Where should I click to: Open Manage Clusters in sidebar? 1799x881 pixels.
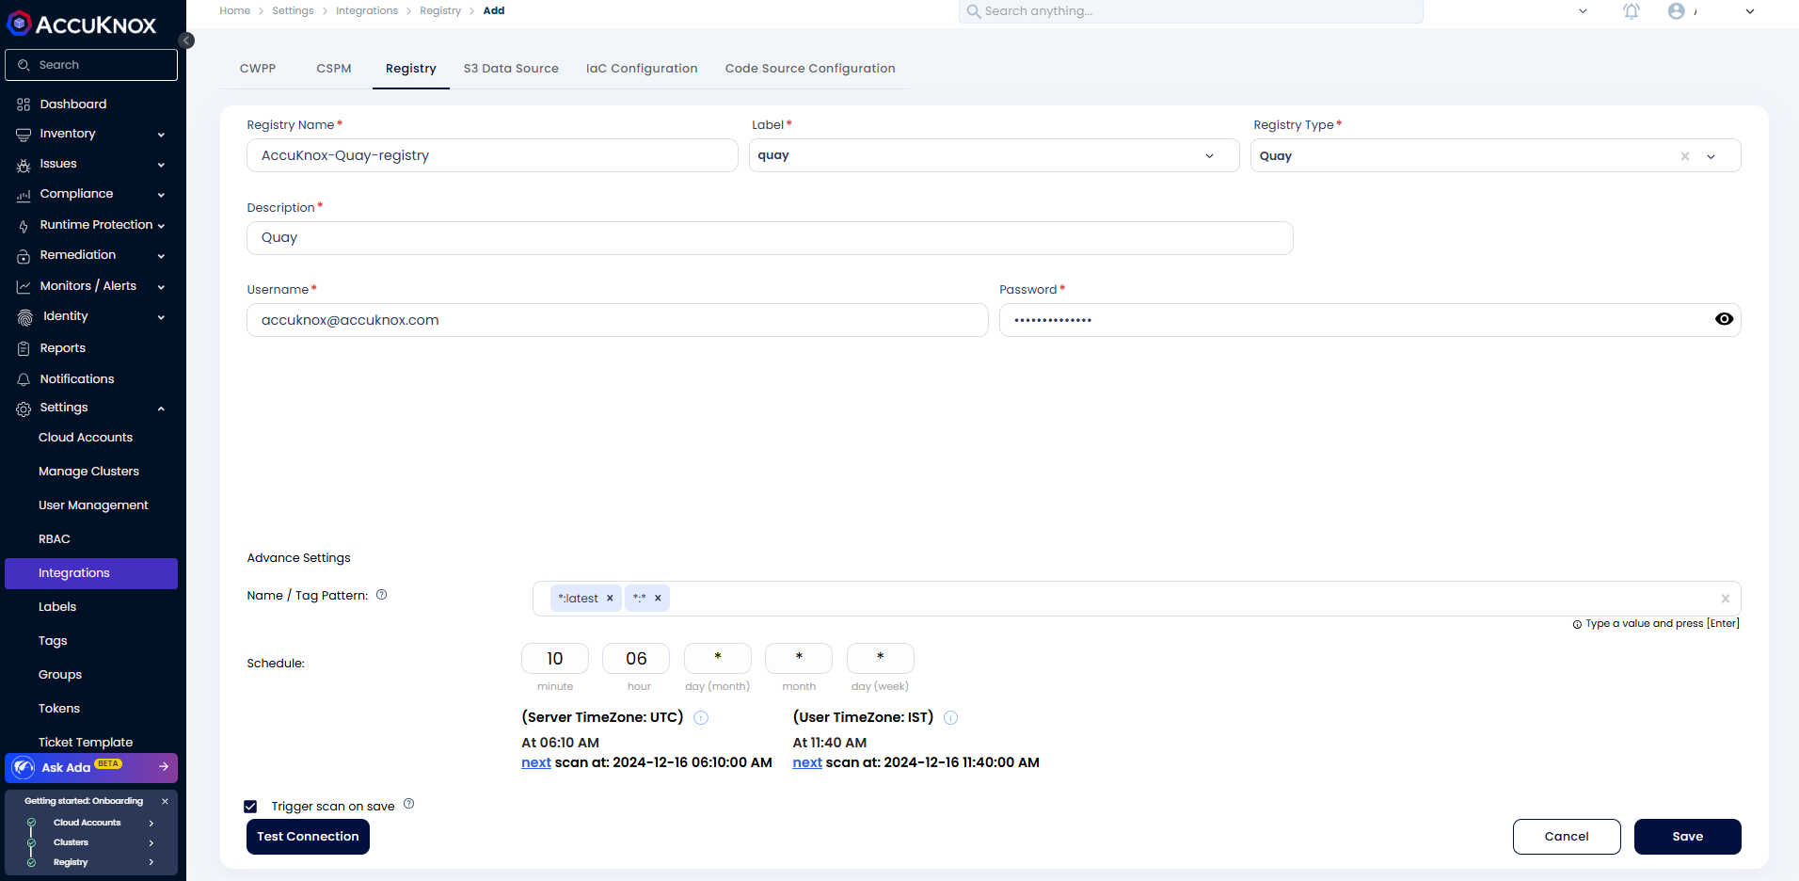pyautogui.click(x=88, y=472)
